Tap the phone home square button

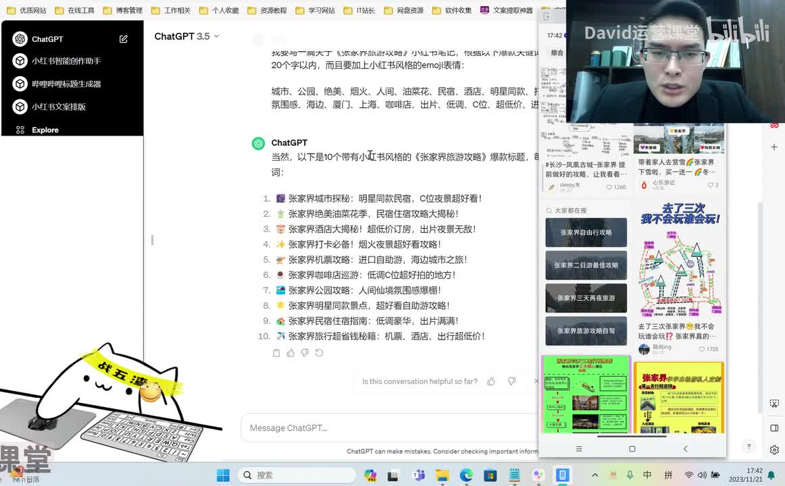[x=632, y=449]
